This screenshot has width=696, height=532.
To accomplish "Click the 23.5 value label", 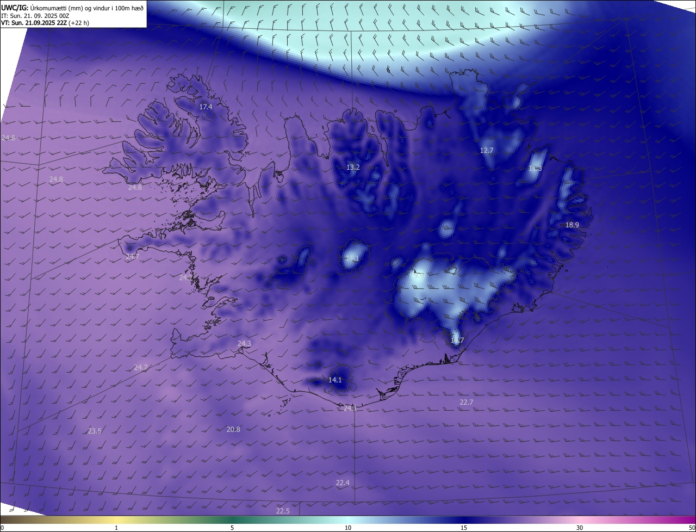I will coord(95,431).
